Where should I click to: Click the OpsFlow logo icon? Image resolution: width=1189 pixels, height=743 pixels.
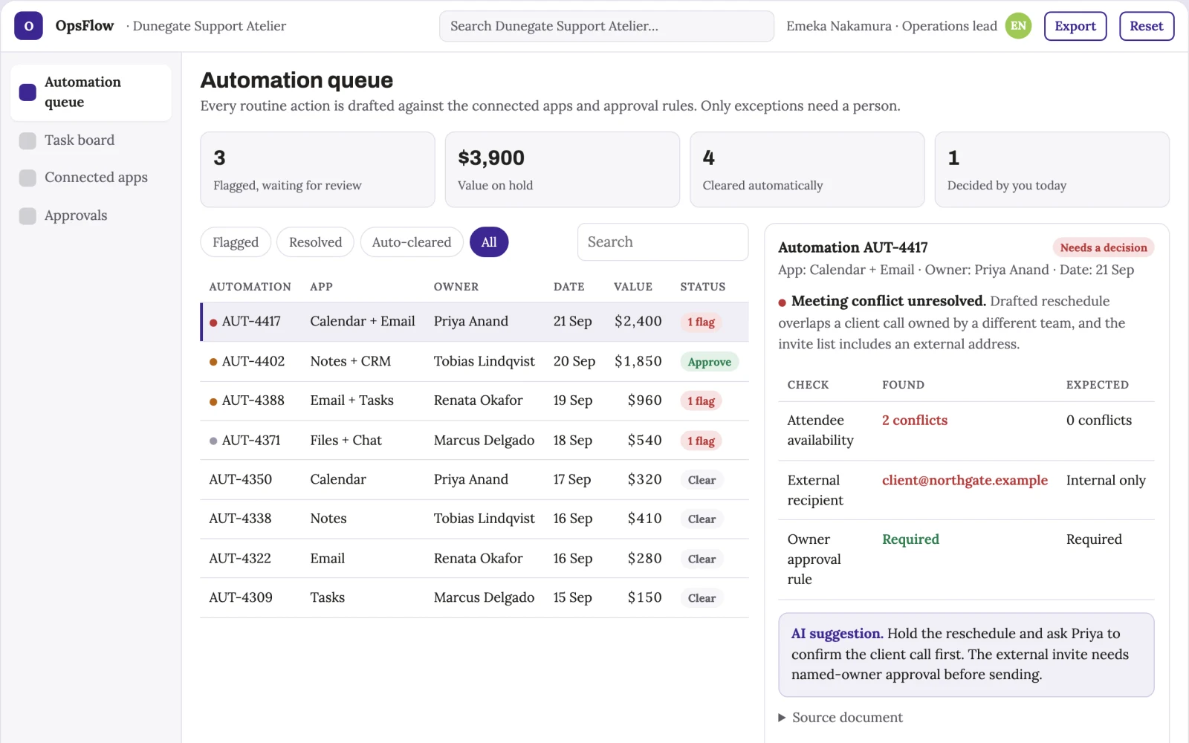click(28, 26)
